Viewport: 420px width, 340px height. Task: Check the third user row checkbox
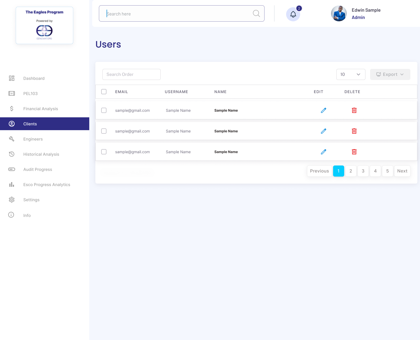pos(104,152)
